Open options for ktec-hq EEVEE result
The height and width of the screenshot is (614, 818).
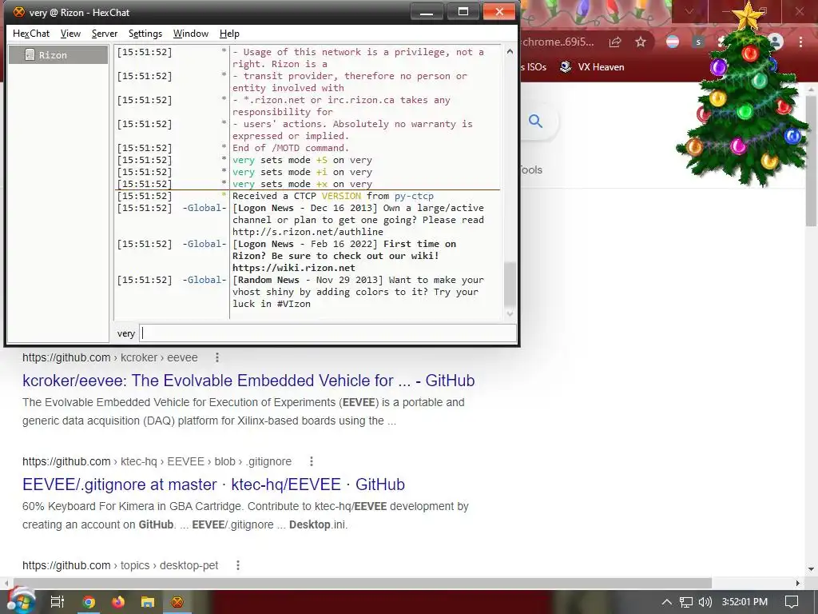point(311,461)
